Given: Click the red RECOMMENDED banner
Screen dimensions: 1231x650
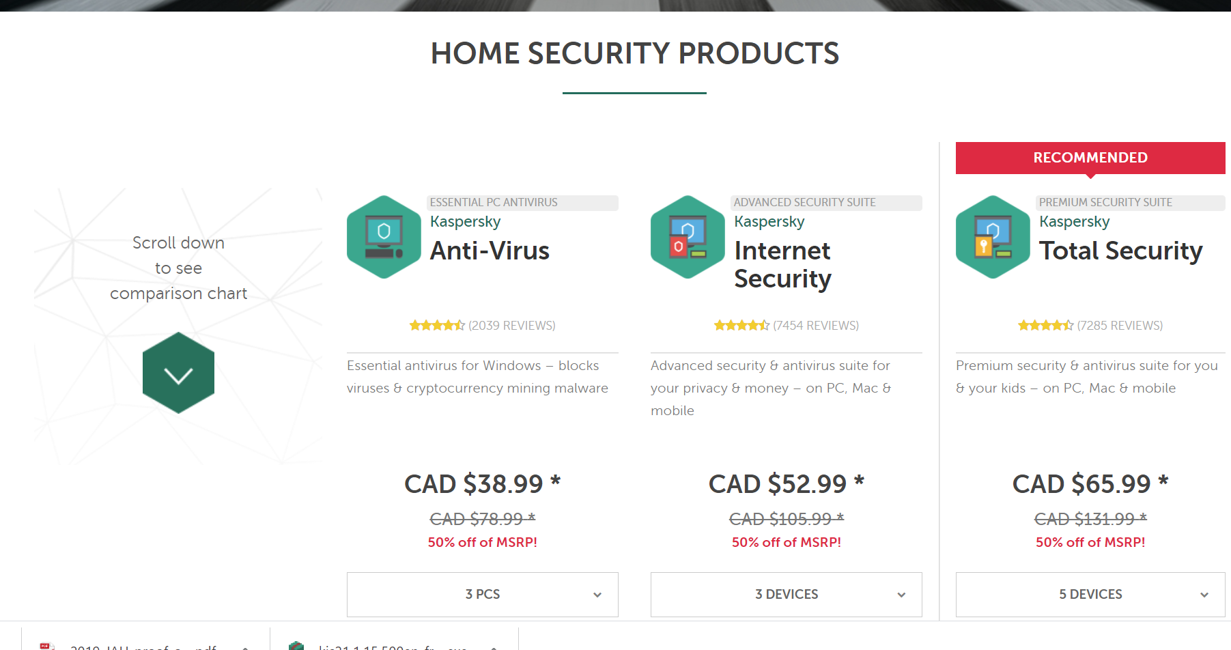Looking at the screenshot, I should pos(1090,158).
